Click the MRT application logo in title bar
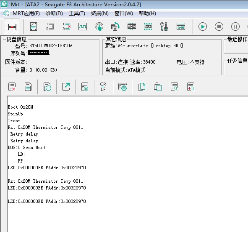The image size is (248, 232). 4,4
